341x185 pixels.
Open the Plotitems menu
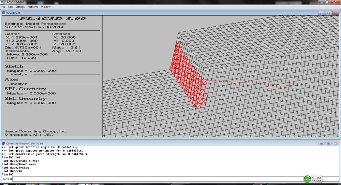(x=33, y=7)
